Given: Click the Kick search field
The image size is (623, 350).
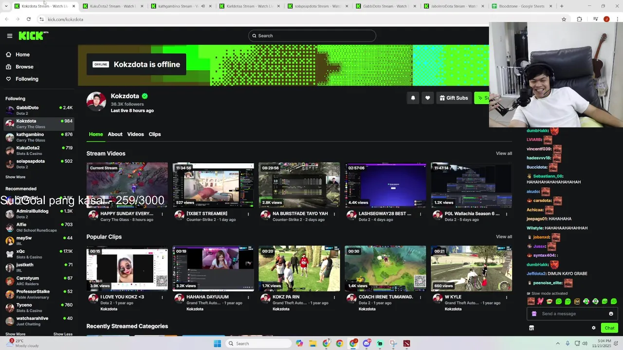Looking at the screenshot, I should [312, 35].
